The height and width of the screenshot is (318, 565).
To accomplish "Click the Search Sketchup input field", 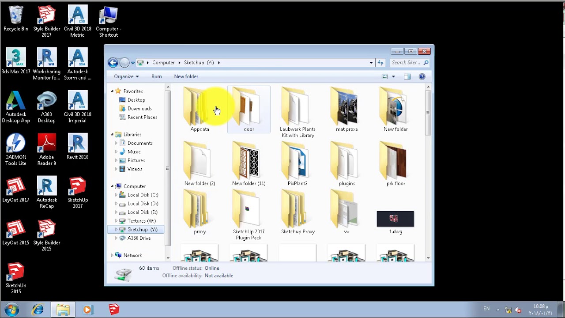I will [410, 63].
